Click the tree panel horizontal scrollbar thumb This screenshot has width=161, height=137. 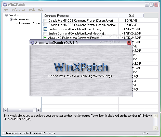(x=21, y=110)
